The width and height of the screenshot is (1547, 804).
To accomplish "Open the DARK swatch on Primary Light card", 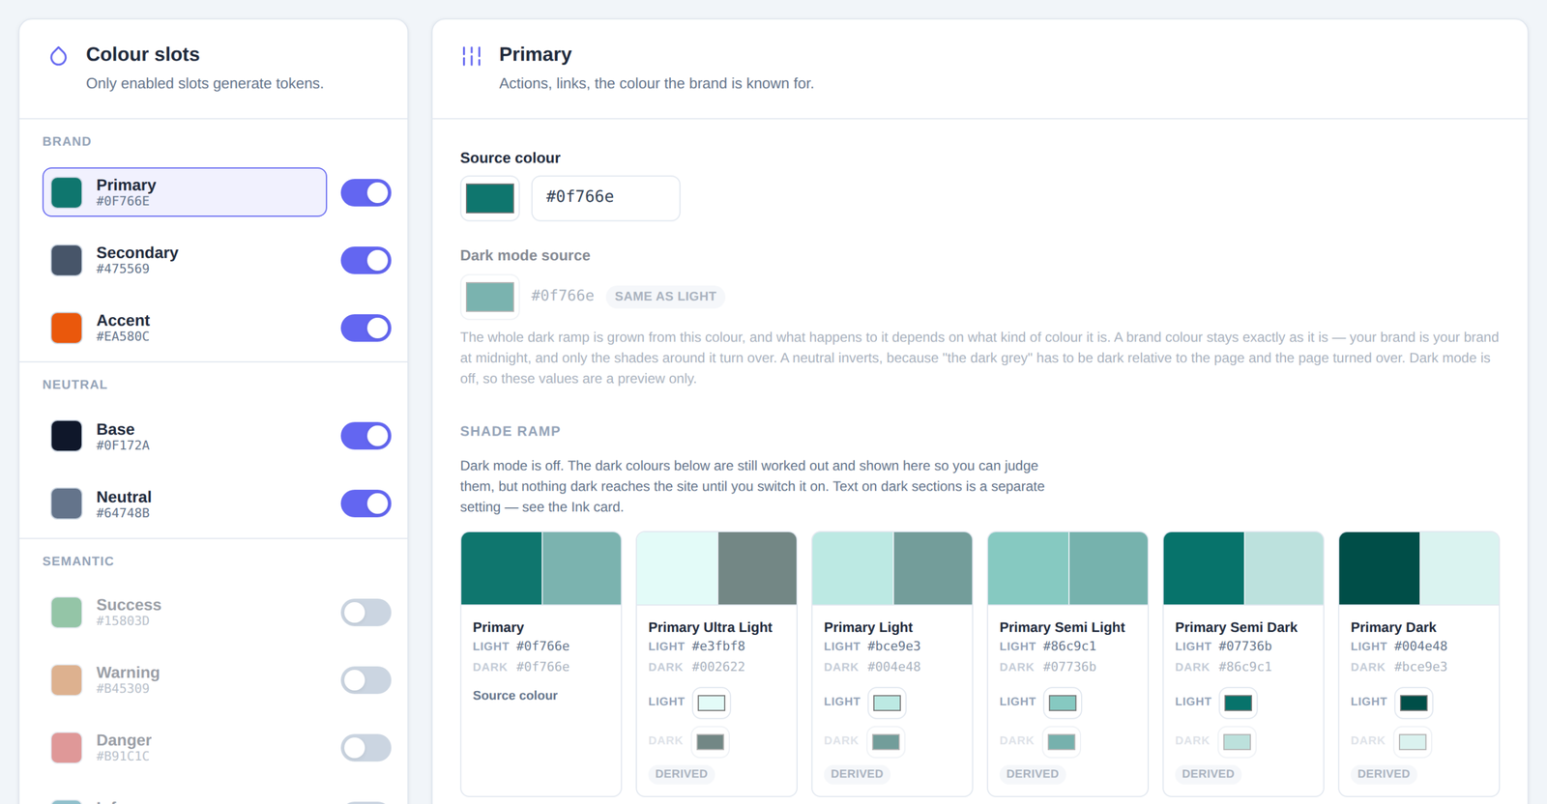I will [886, 742].
